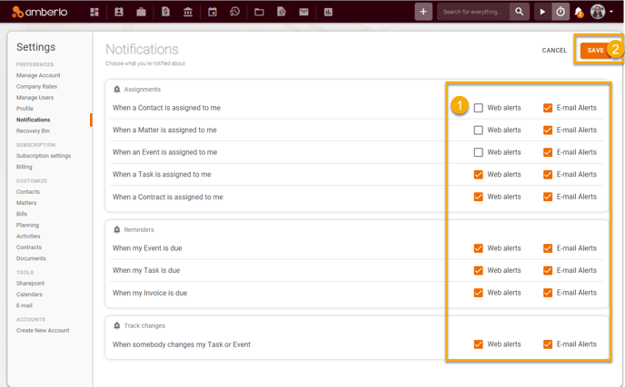Click the search magnifier icon
Viewport: 625px width, 387px height.
[519, 12]
